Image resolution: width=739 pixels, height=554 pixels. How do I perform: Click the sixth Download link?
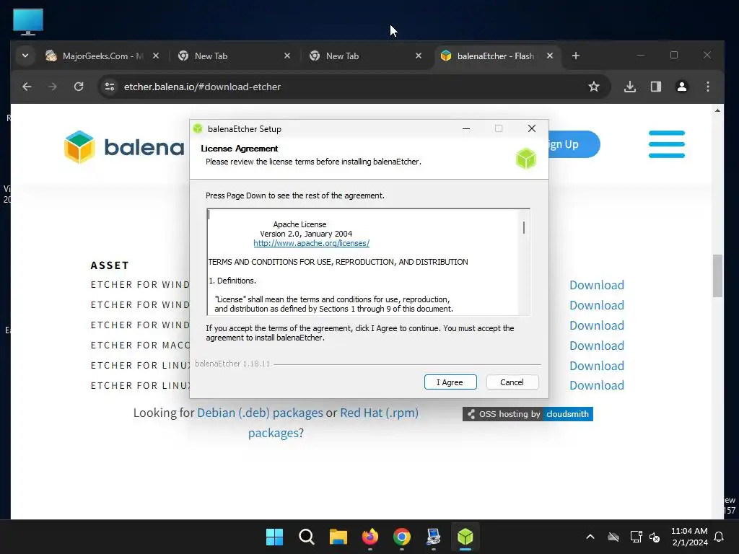click(x=597, y=385)
